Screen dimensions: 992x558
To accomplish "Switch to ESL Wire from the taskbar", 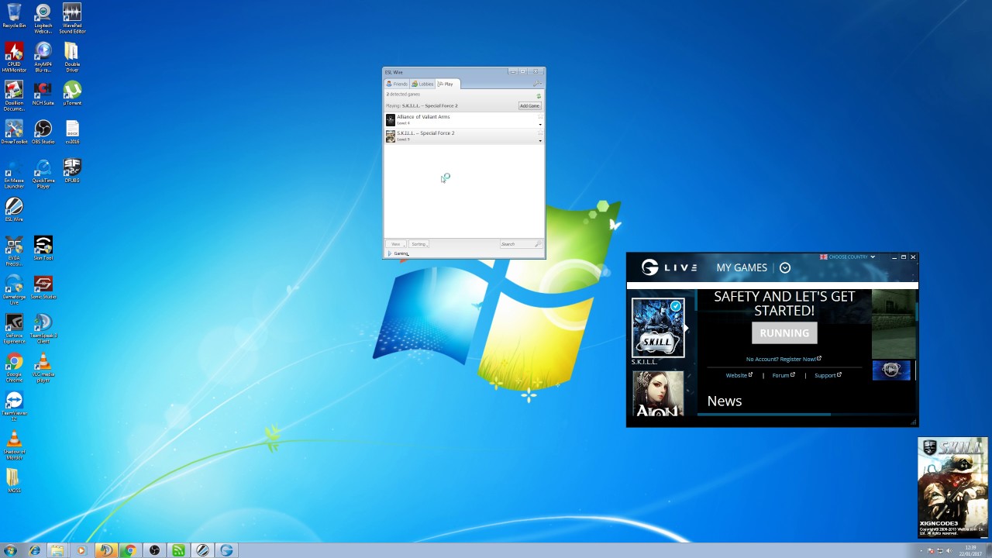I will [202, 550].
